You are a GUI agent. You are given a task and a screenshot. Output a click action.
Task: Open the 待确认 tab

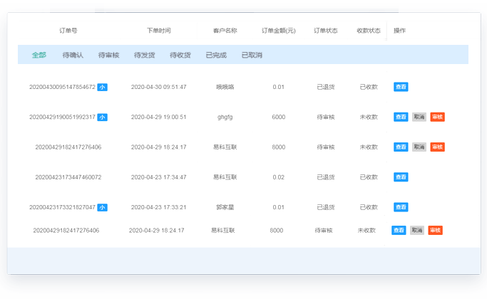[x=73, y=55]
